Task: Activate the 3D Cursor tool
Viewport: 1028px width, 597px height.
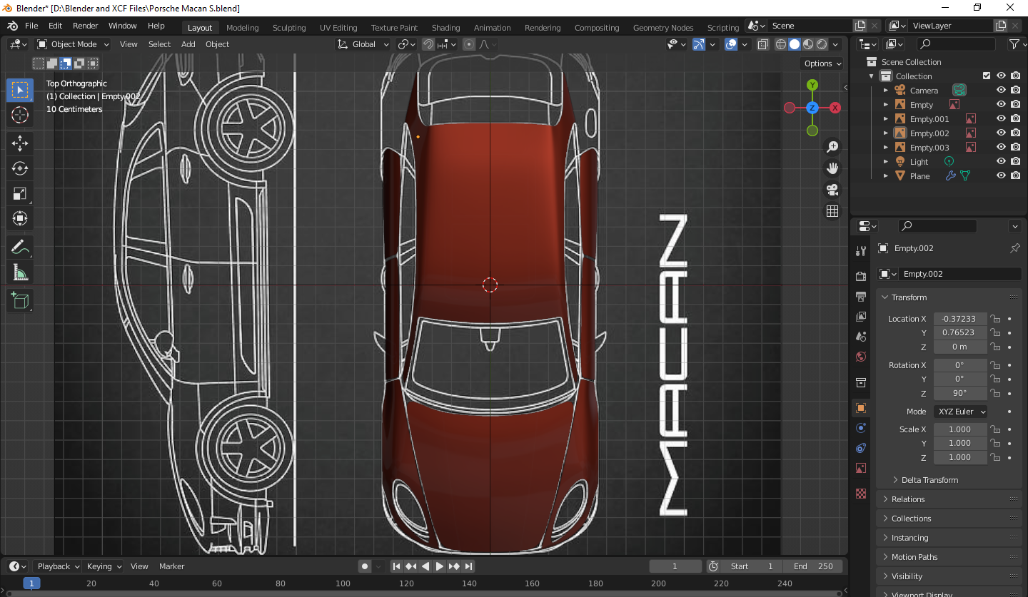Action: pos(20,115)
